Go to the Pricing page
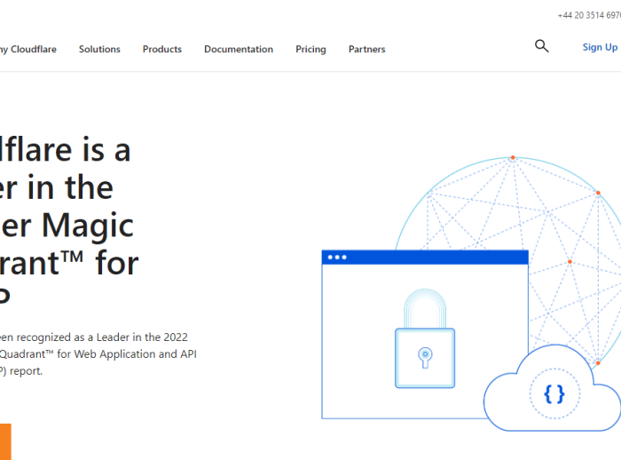The image size is (621, 460). click(x=310, y=49)
